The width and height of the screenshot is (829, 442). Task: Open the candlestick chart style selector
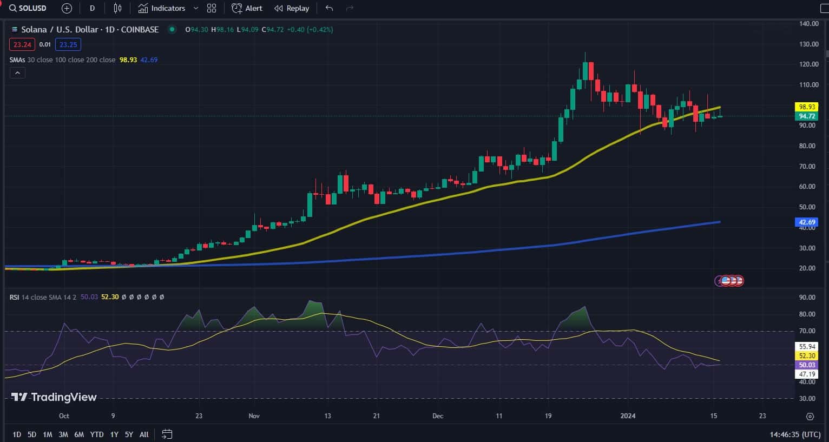click(x=117, y=8)
